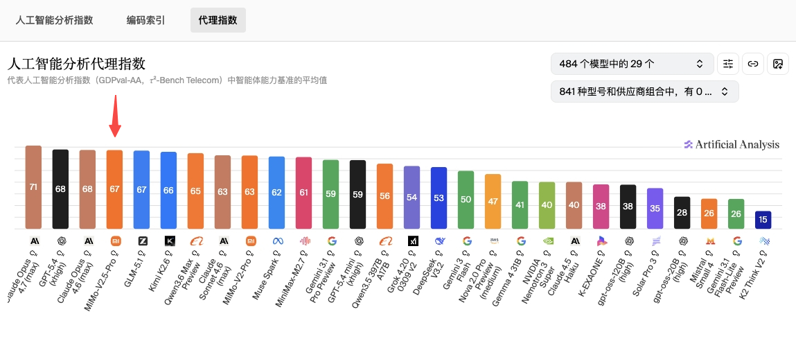The image size is (796, 348).
Task: Select the 代理指数 tab
Action: [x=218, y=20]
